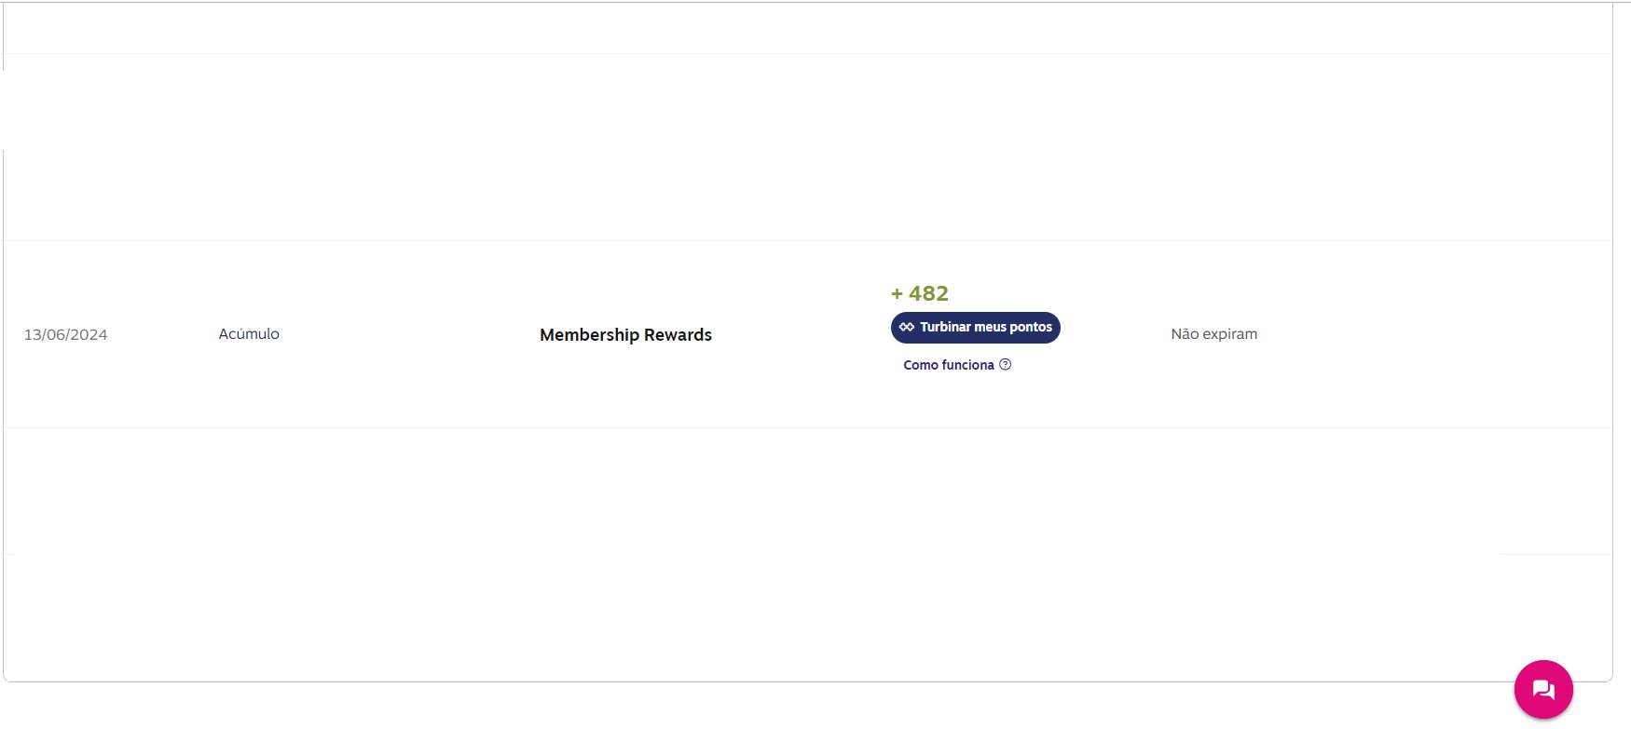Learn how it works via Como funciona
The height and width of the screenshot is (729, 1631).
click(948, 365)
